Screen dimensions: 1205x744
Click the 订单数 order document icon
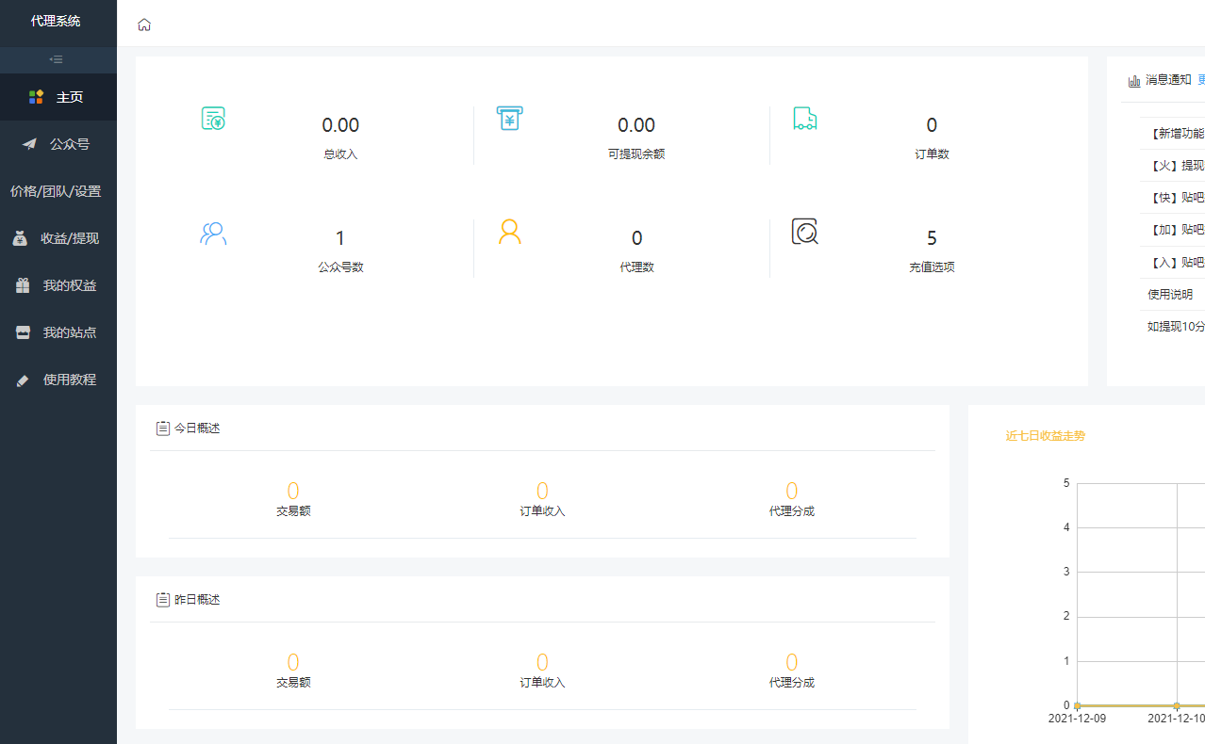(x=804, y=119)
